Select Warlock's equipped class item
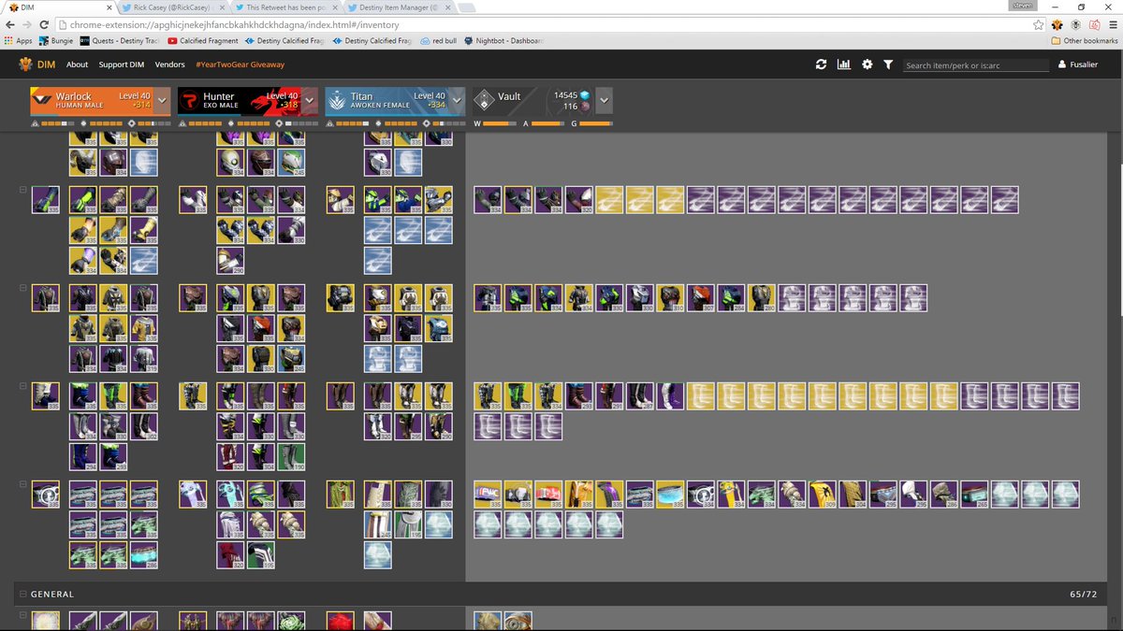Image resolution: width=1123 pixels, height=631 pixels. click(x=45, y=495)
